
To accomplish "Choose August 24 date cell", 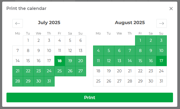I will pos(161,71).
